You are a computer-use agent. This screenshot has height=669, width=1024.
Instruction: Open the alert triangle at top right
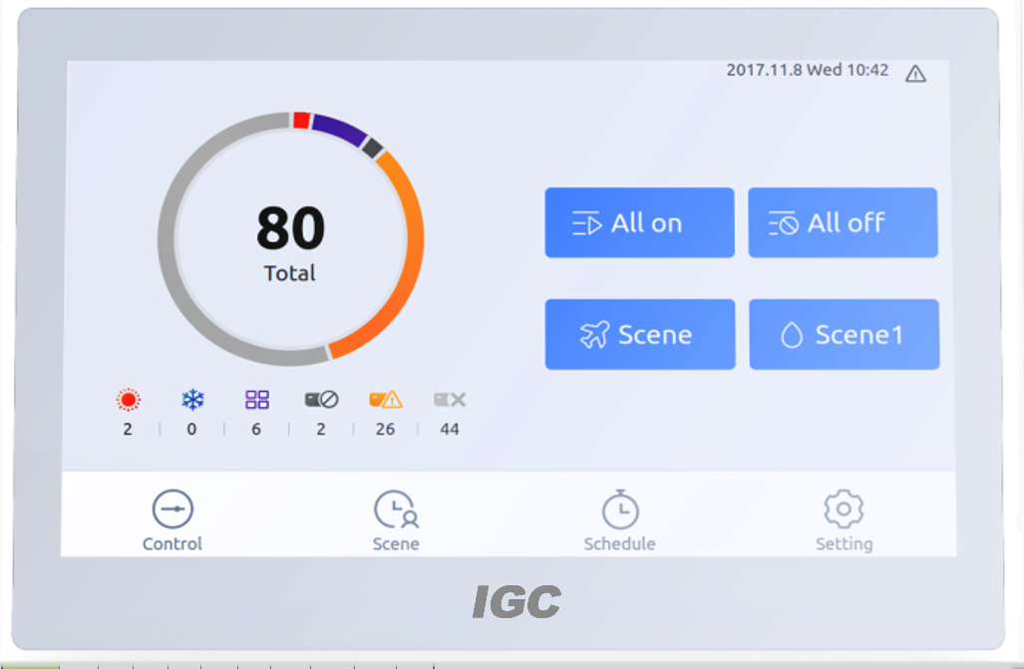click(x=915, y=73)
